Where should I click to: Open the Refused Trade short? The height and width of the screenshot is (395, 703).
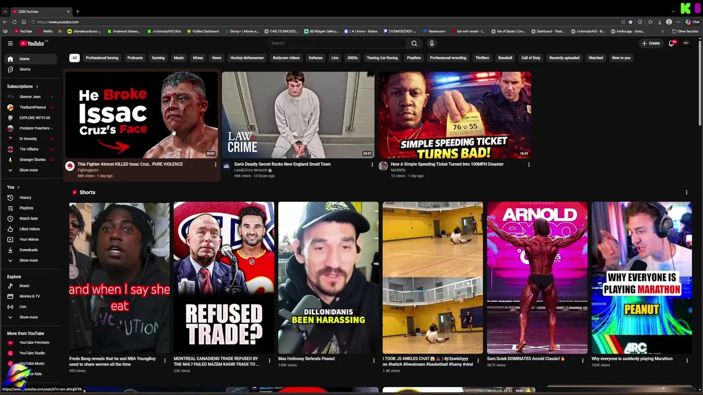pyautogui.click(x=224, y=278)
